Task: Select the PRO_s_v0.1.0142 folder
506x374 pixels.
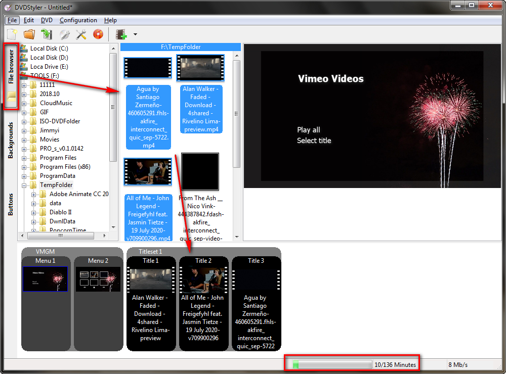Action: (62, 148)
